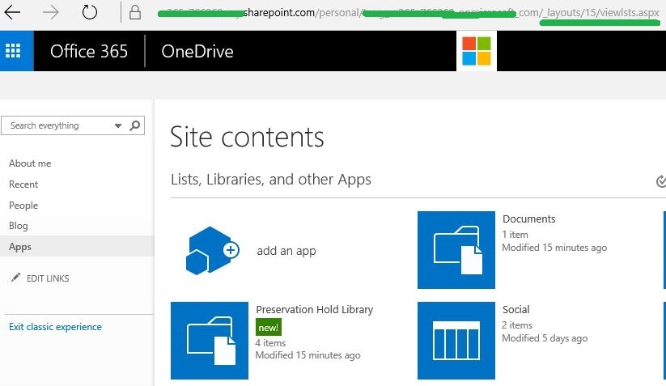The height and width of the screenshot is (386, 666).
Task: Click the add an app link text
Action: [x=286, y=251]
